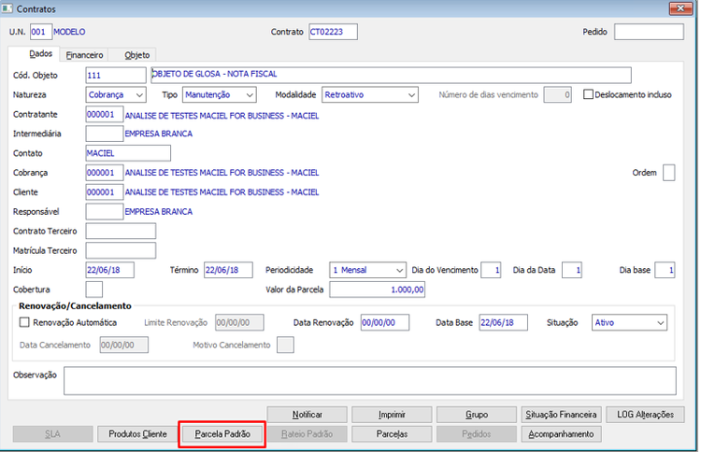701x452 pixels.
Task: Click the Dia base field
Action: 665,270
